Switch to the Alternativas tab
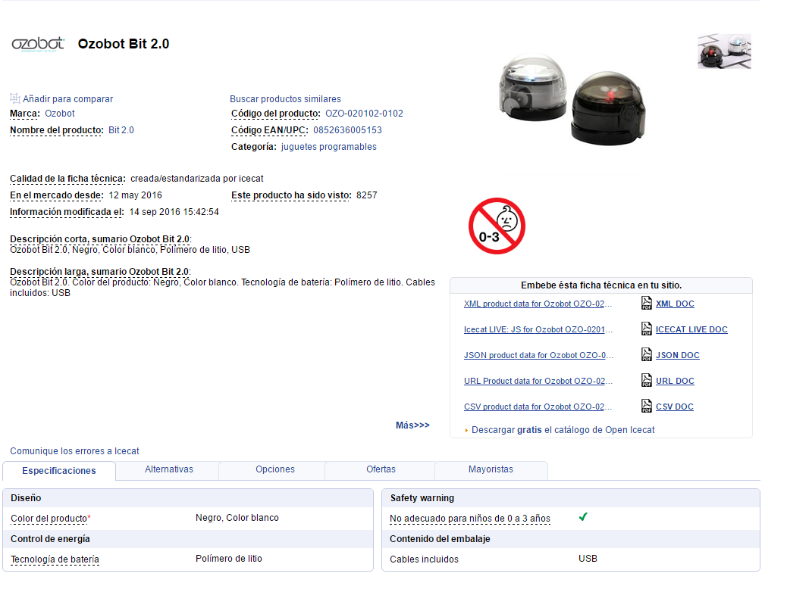Viewport: 787px width, 589px height. pos(168,469)
